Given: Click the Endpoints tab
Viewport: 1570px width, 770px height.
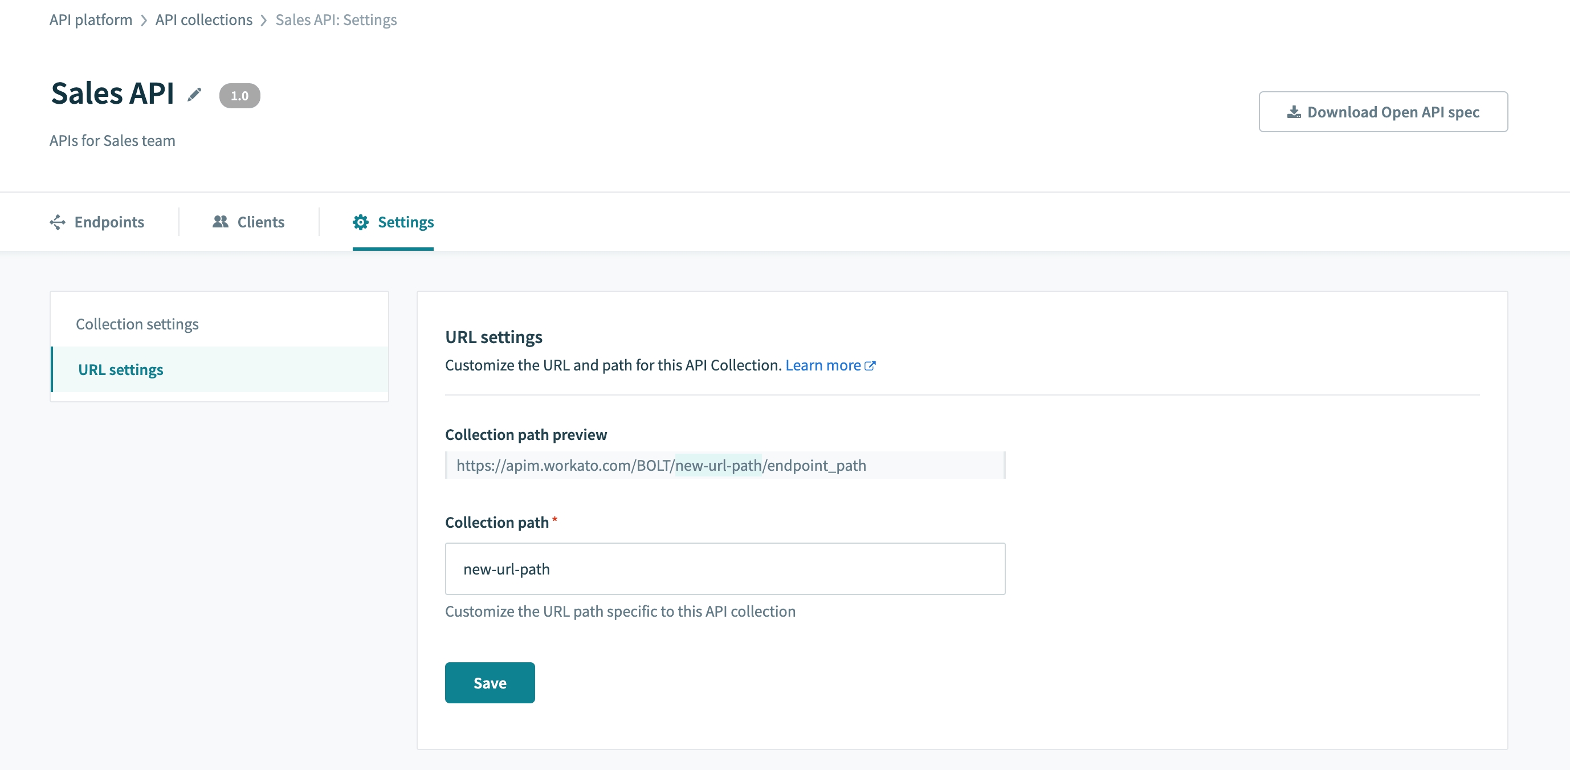Looking at the screenshot, I should pyautogui.click(x=97, y=221).
